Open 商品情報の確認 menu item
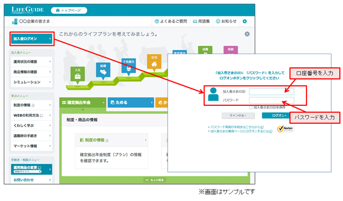 (x=32, y=72)
